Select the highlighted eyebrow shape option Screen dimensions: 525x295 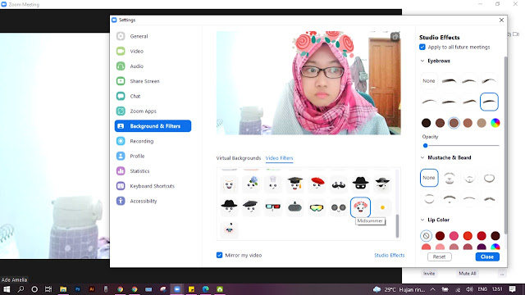pos(489,102)
